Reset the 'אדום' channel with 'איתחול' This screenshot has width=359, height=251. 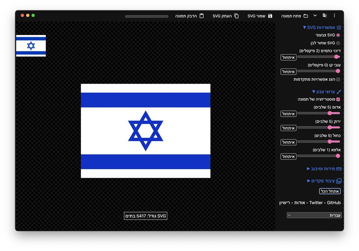click(288, 114)
